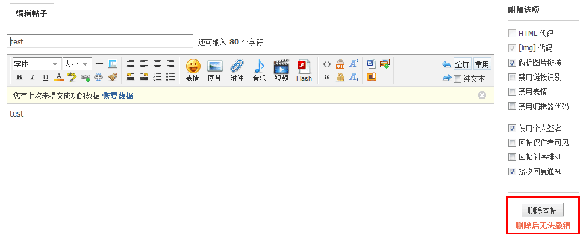Insert a table in the editor
This screenshot has height=244, width=586.
click(112, 64)
